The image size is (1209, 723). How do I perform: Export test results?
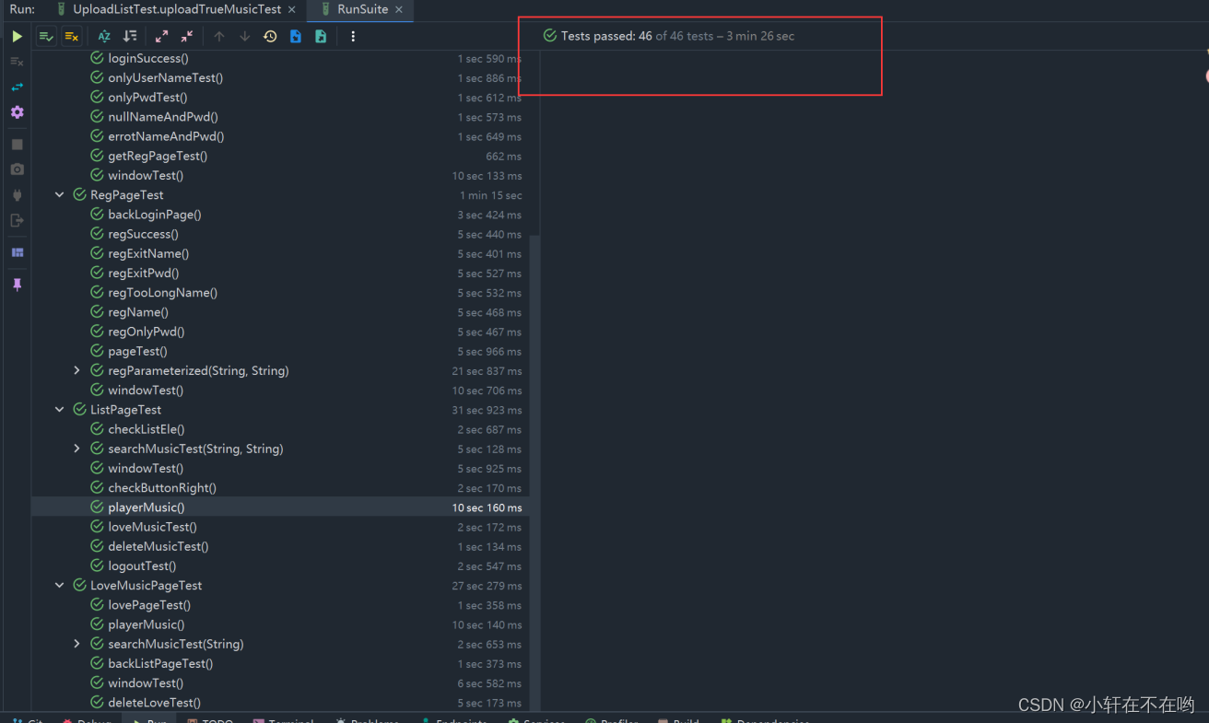pos(321,36)
